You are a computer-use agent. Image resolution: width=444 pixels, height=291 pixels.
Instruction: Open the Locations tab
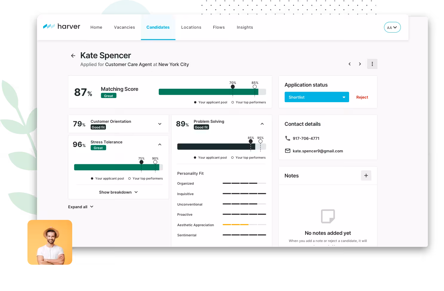(x=191, y=27)
